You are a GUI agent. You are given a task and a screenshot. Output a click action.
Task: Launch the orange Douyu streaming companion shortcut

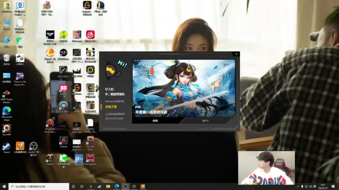tap(20, 148)
